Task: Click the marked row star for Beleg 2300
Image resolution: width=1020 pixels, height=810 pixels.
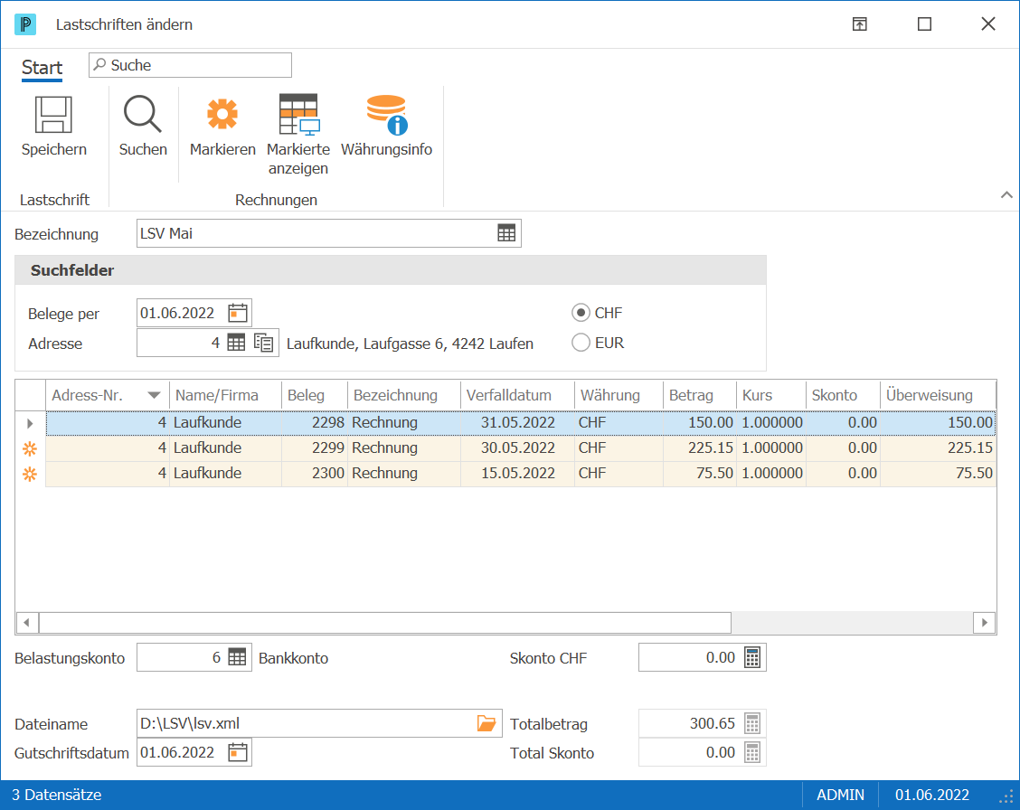Action: pos(30,474)
